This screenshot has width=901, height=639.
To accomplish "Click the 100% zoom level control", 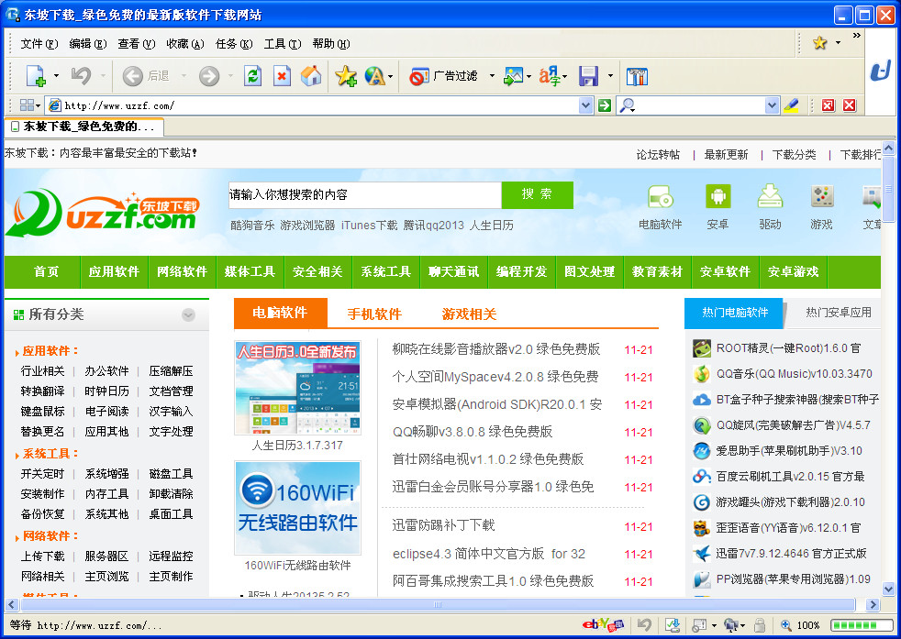I will (800, 625).
